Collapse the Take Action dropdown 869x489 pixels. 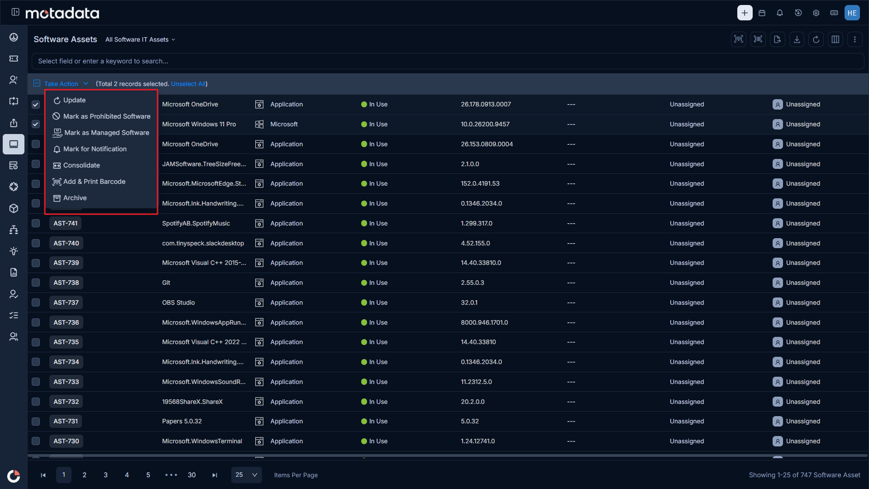66,84
